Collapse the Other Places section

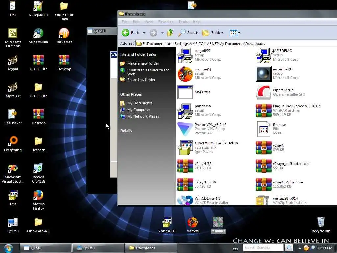131,94
